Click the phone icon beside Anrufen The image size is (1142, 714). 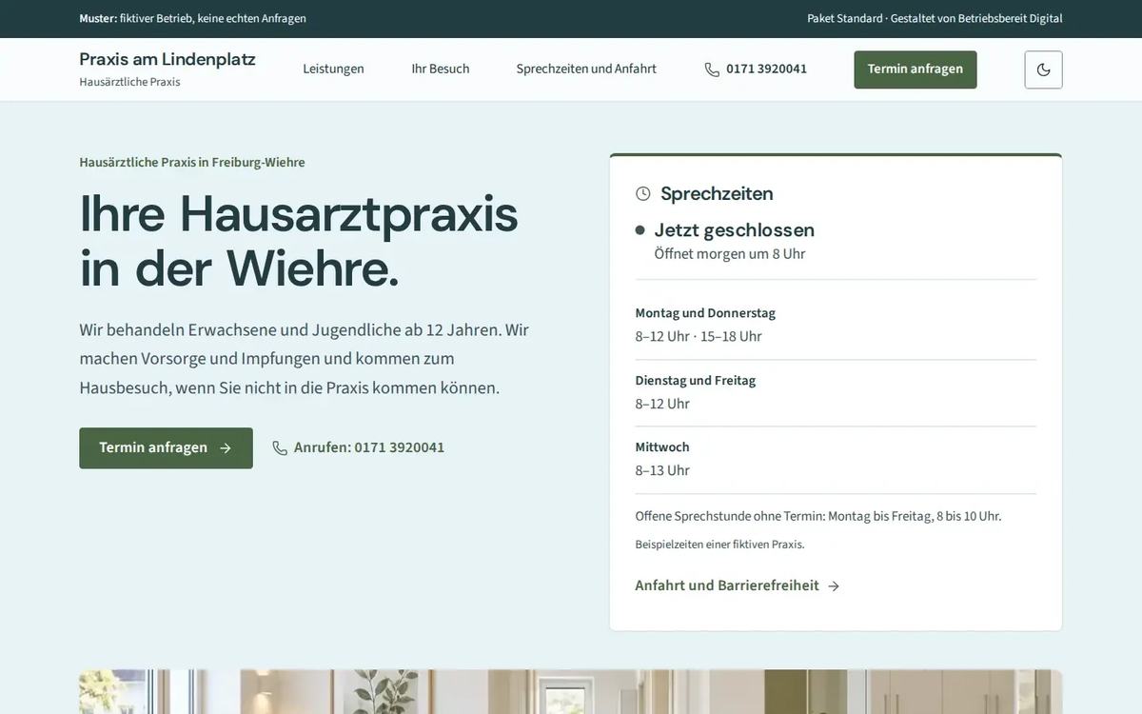pos(280,448)
